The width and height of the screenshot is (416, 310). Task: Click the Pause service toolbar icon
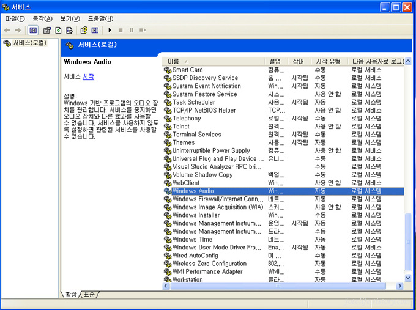click(x=132, y=30)
